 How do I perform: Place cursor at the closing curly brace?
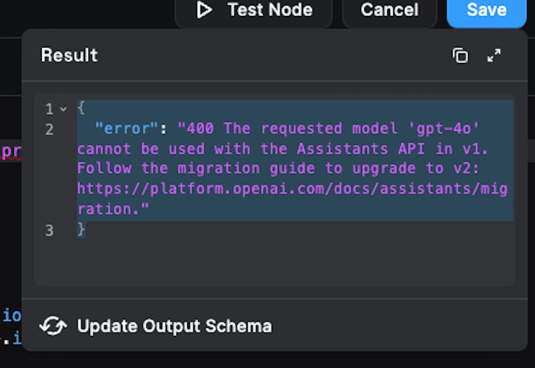(x=81, y=230)
